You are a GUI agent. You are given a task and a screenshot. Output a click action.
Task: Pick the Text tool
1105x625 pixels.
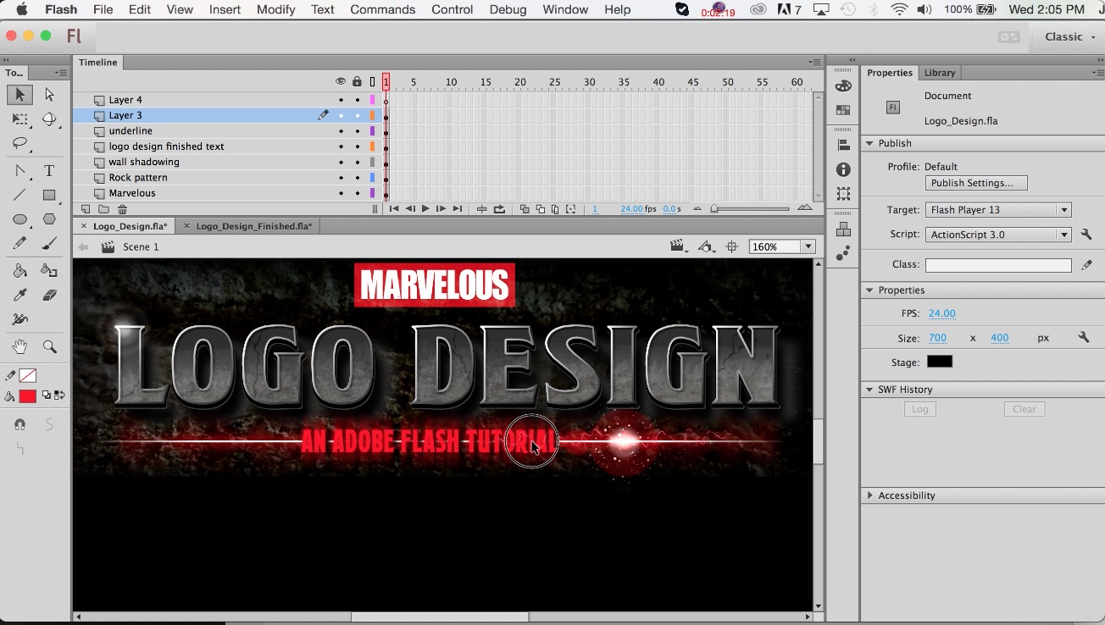coord(49,169)
